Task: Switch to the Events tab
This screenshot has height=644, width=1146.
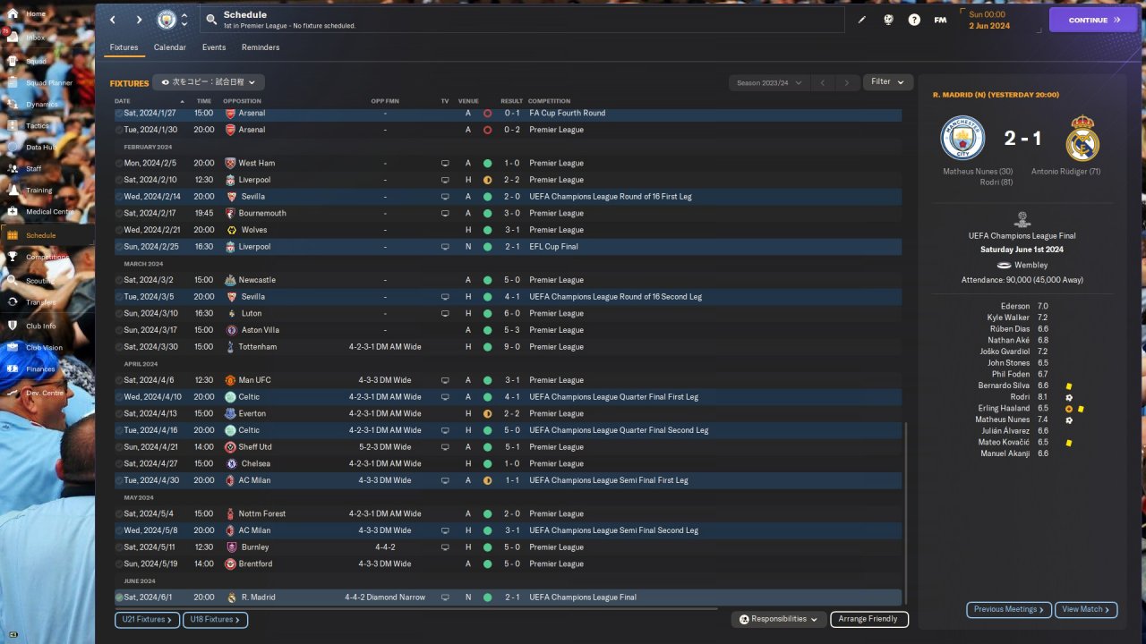Action: pos(214,47)
